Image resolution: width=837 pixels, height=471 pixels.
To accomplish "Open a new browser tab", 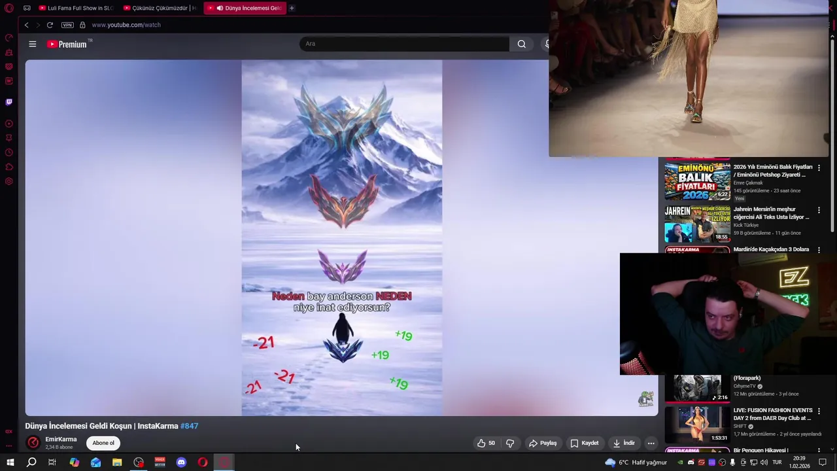I will (x=292, y=8).
